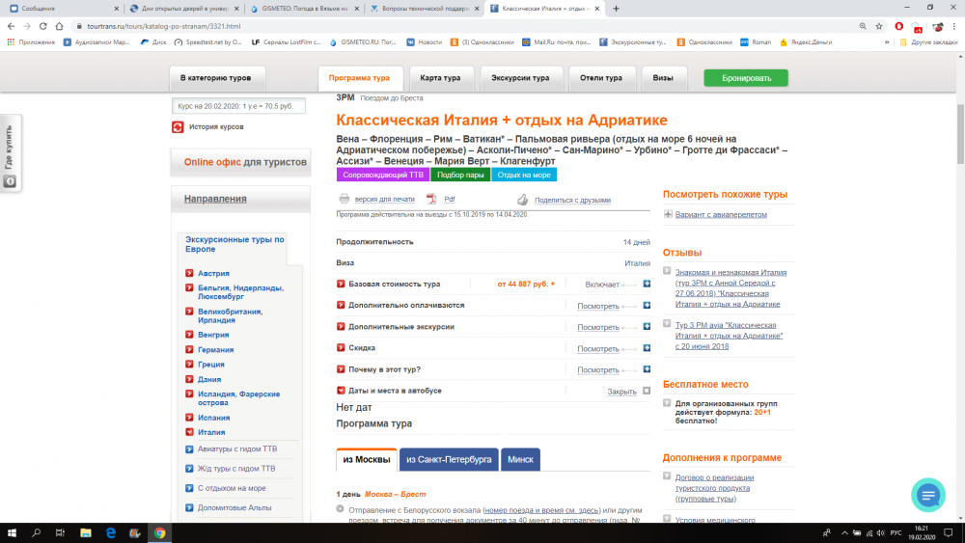Click the exchange rate field Курс на 20.02.2020

(x=238, y=106)
